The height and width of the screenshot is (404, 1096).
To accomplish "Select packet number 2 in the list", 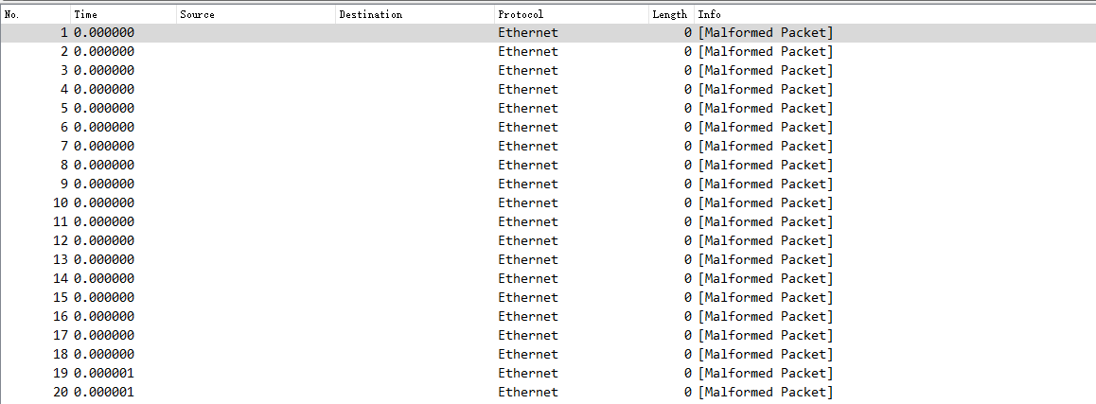I will tap(548, 52).
